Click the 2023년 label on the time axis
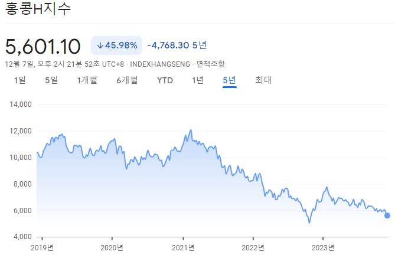Image resolution: width=395 pixels, height=258 pixels. click(x=323, y=247)
